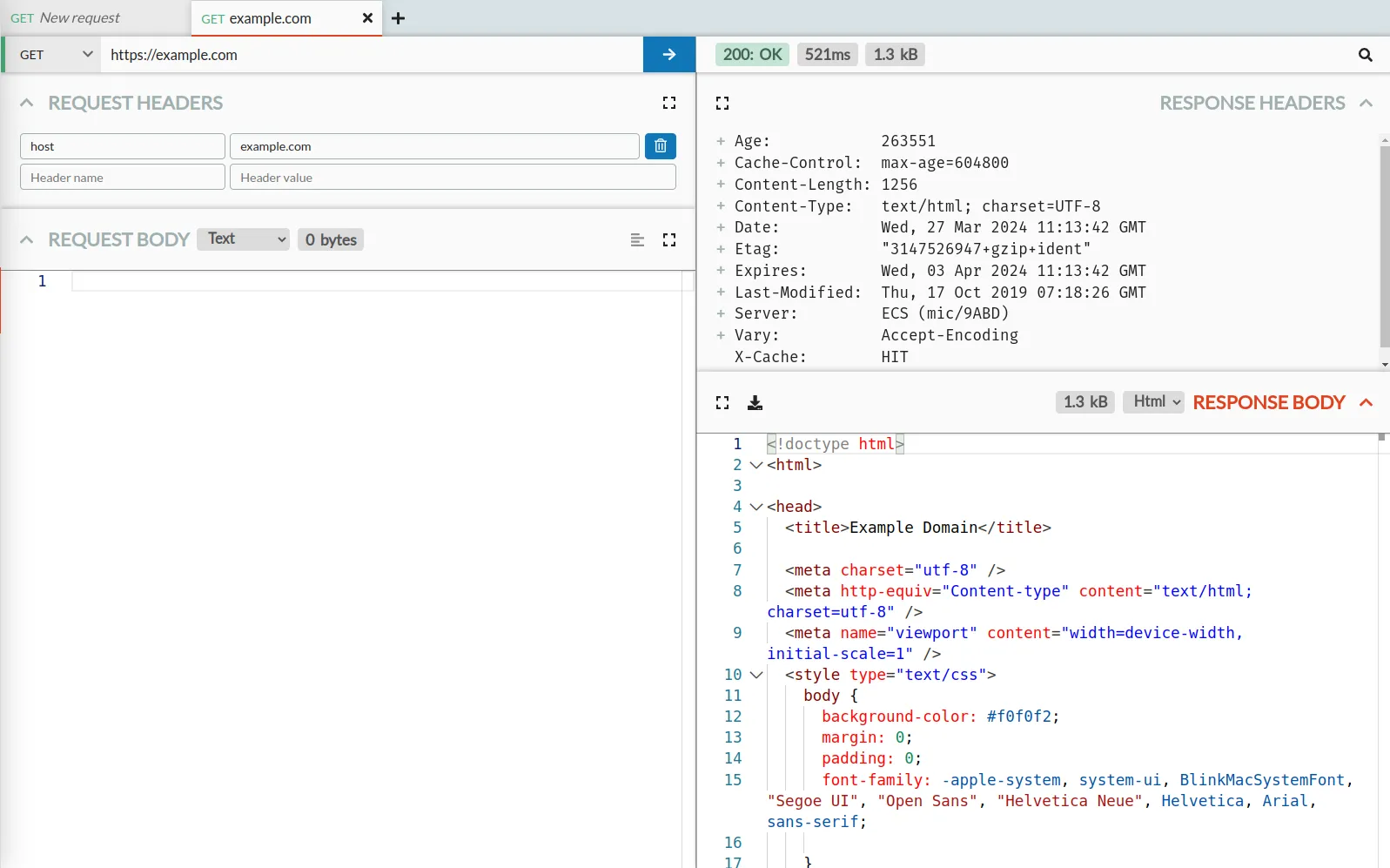This screenshot has height=868, width=1390.
Task: Click the 0 bytes request body badge
Action: coord(331,239)
